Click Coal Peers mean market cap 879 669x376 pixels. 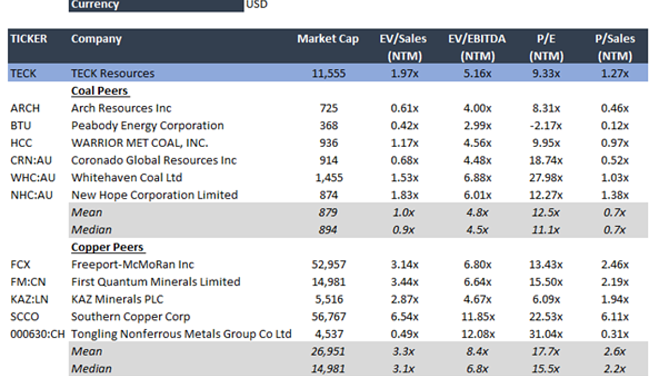point(328,213)
